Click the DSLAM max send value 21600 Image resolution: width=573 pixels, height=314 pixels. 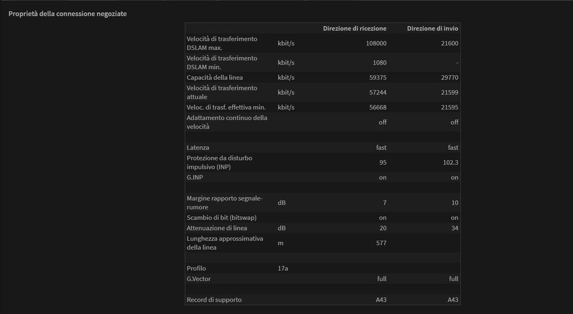click(x=449, y=43)
